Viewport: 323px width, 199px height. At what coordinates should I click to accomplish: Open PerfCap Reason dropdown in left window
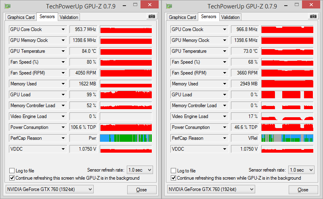pyautogui.click(x=63, y=138)
